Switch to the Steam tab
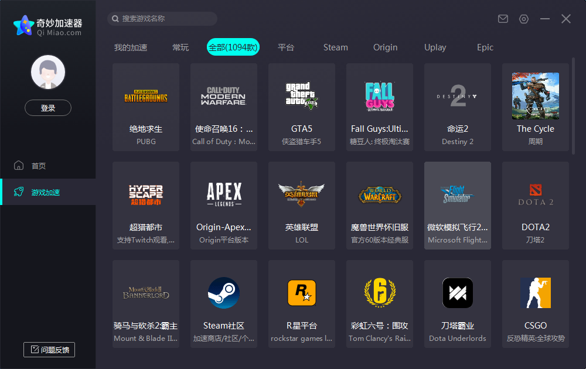The image size is (586, 369). pos(335,47)
